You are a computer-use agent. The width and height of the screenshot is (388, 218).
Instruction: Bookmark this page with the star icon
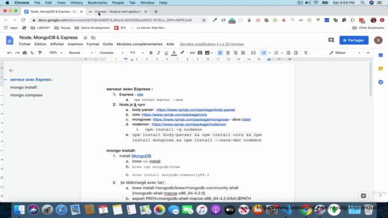click(204, 20)
